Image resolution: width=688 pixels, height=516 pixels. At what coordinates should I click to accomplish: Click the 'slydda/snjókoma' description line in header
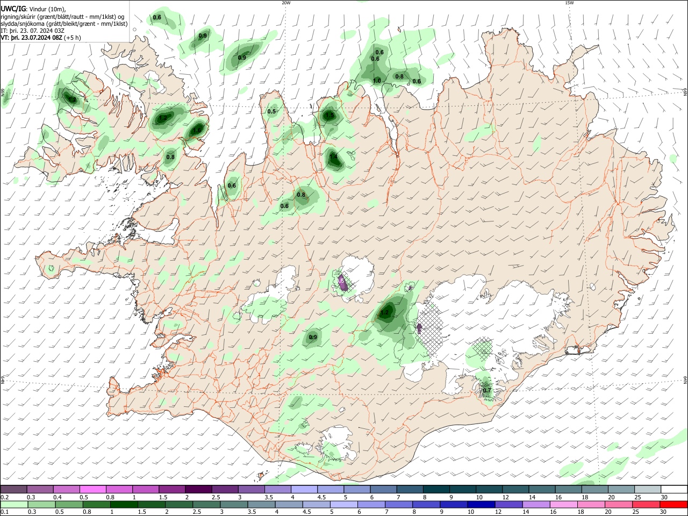click(x=64, y=24)
